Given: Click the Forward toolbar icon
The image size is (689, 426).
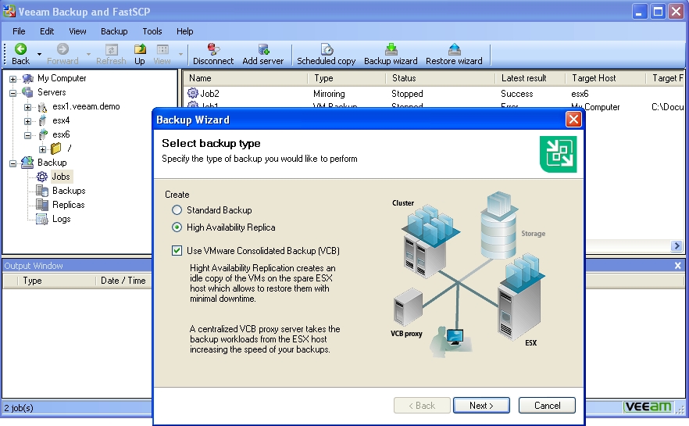Looking at the screenshot, I should [x=62, y=49].
